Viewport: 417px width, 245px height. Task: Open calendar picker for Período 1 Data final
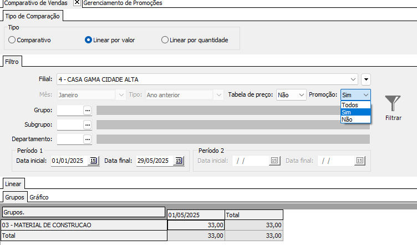click(x=179, y=161)
